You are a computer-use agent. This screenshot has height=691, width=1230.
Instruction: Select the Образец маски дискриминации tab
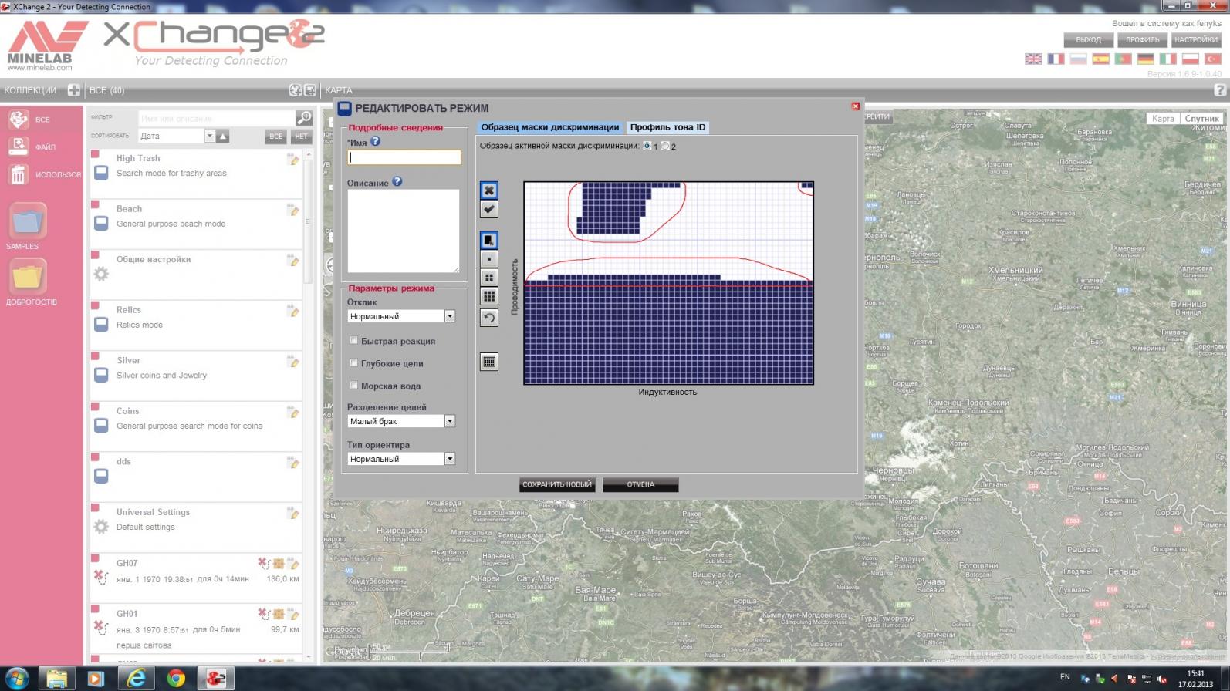[549, 127]
